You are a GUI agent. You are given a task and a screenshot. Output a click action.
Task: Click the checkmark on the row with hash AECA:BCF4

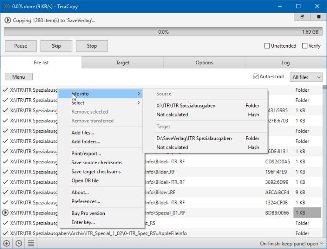5,192
